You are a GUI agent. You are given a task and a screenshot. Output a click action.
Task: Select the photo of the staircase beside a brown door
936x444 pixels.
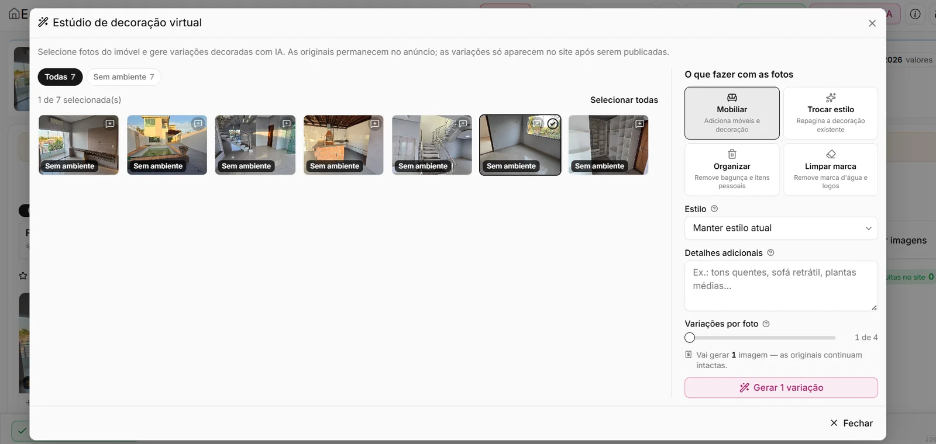click(x=255, y=145)
